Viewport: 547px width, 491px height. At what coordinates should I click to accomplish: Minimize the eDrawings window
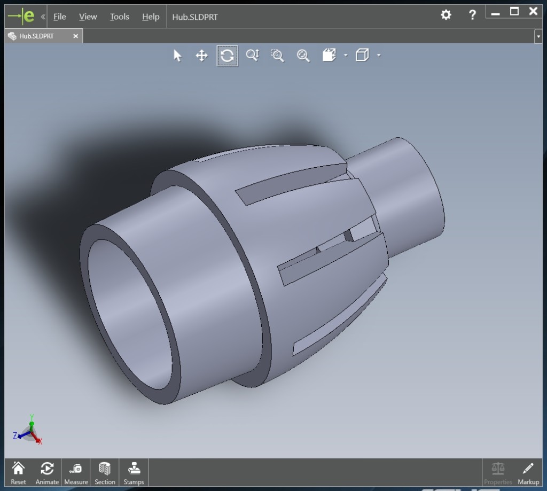[x=495, y=13]
